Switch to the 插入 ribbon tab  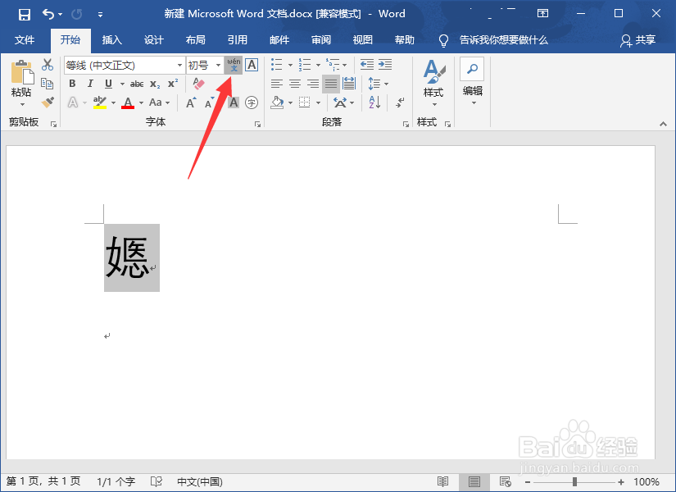111,40
